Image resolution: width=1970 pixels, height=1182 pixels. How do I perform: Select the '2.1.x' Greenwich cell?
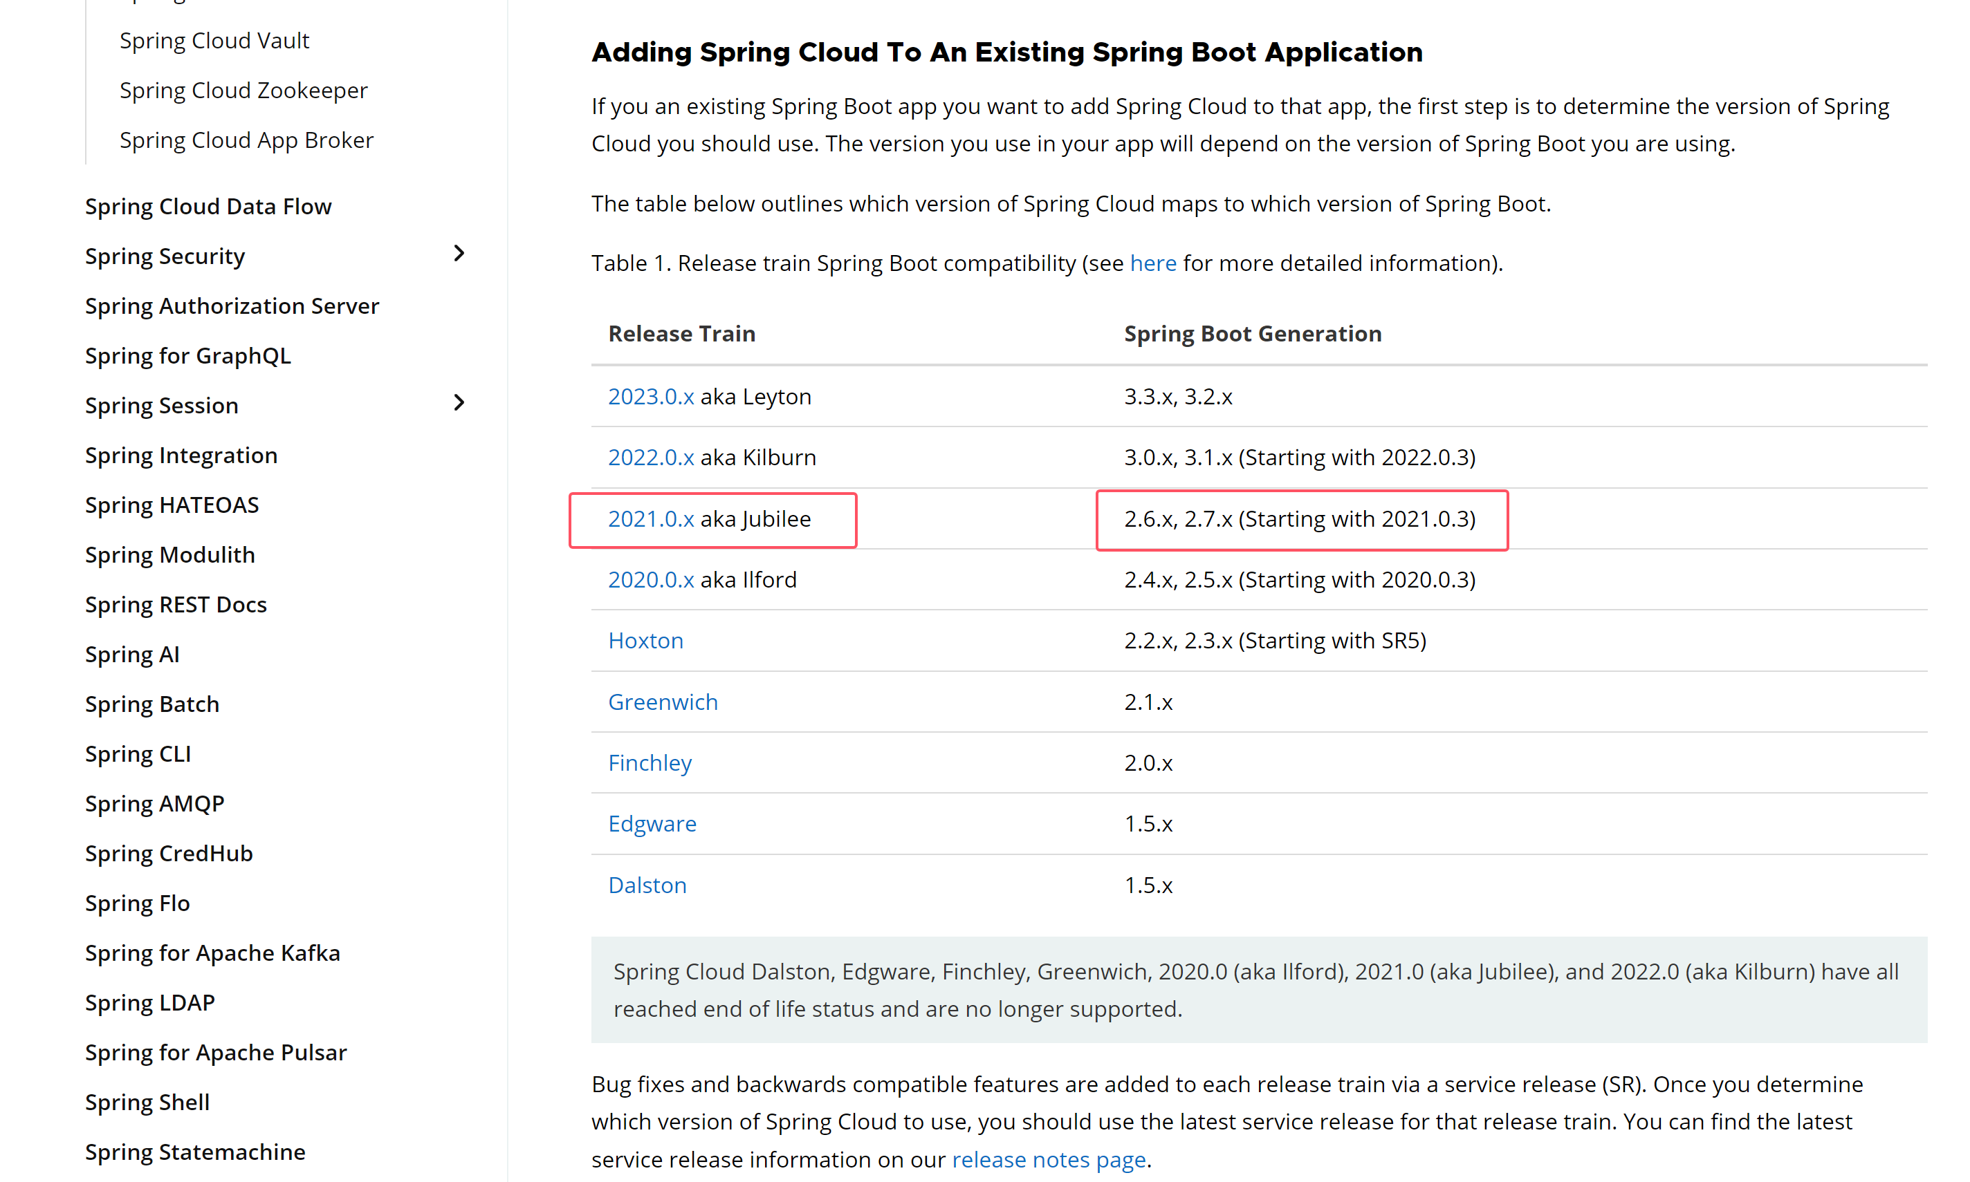click(x=1148, y=702)
